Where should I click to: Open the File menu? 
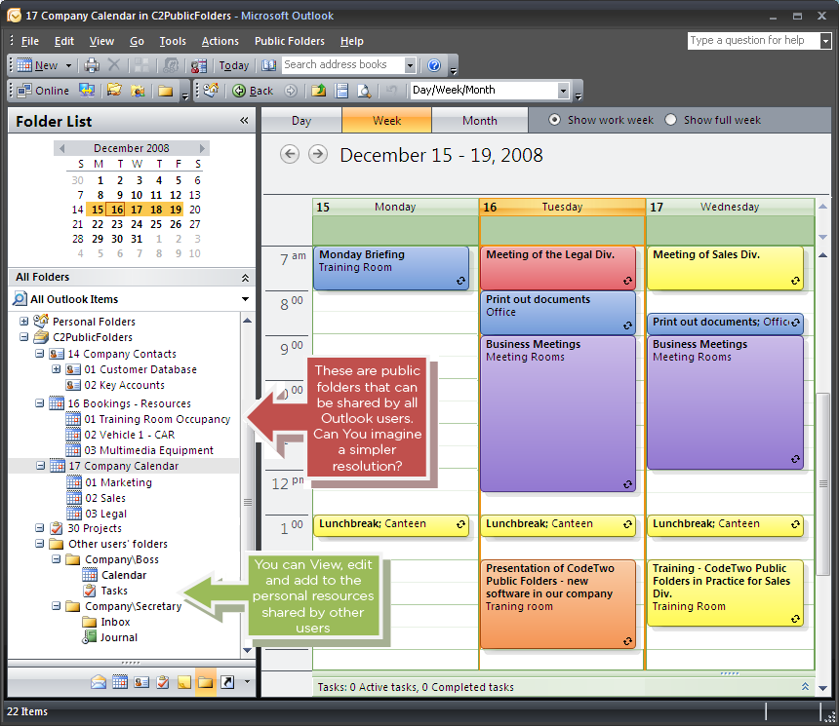[x=30, y=41]
